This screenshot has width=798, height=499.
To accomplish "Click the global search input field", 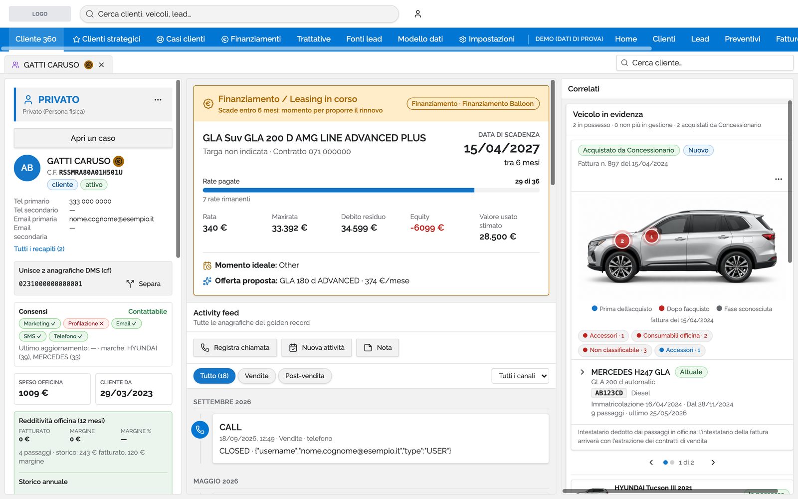I will (x=239, y=14).
